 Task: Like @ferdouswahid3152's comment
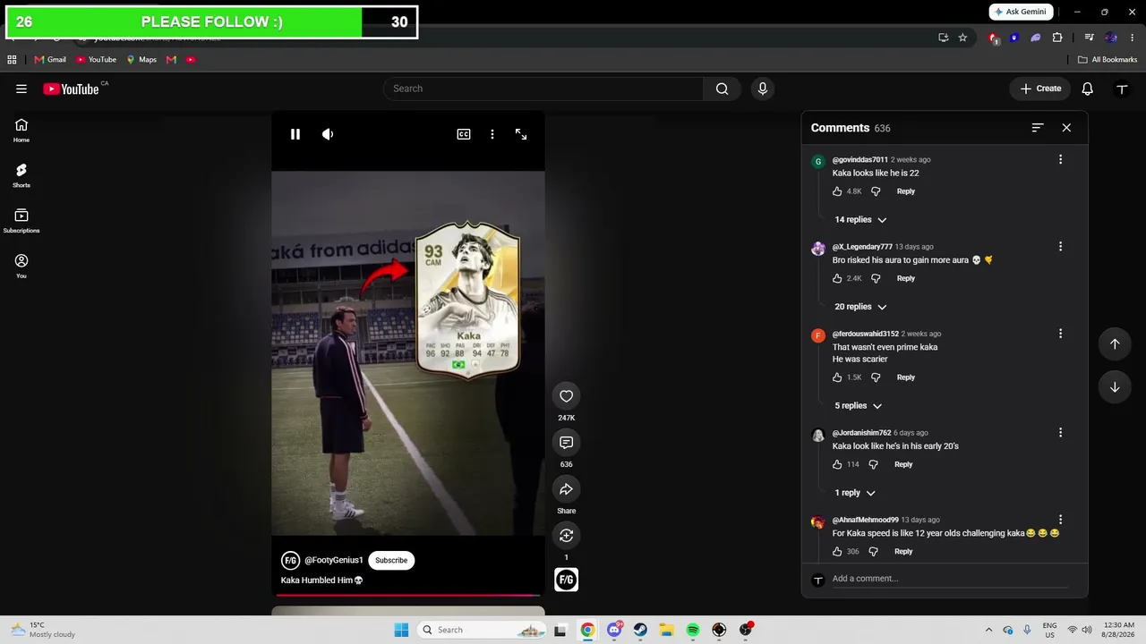tap(837, 377)
